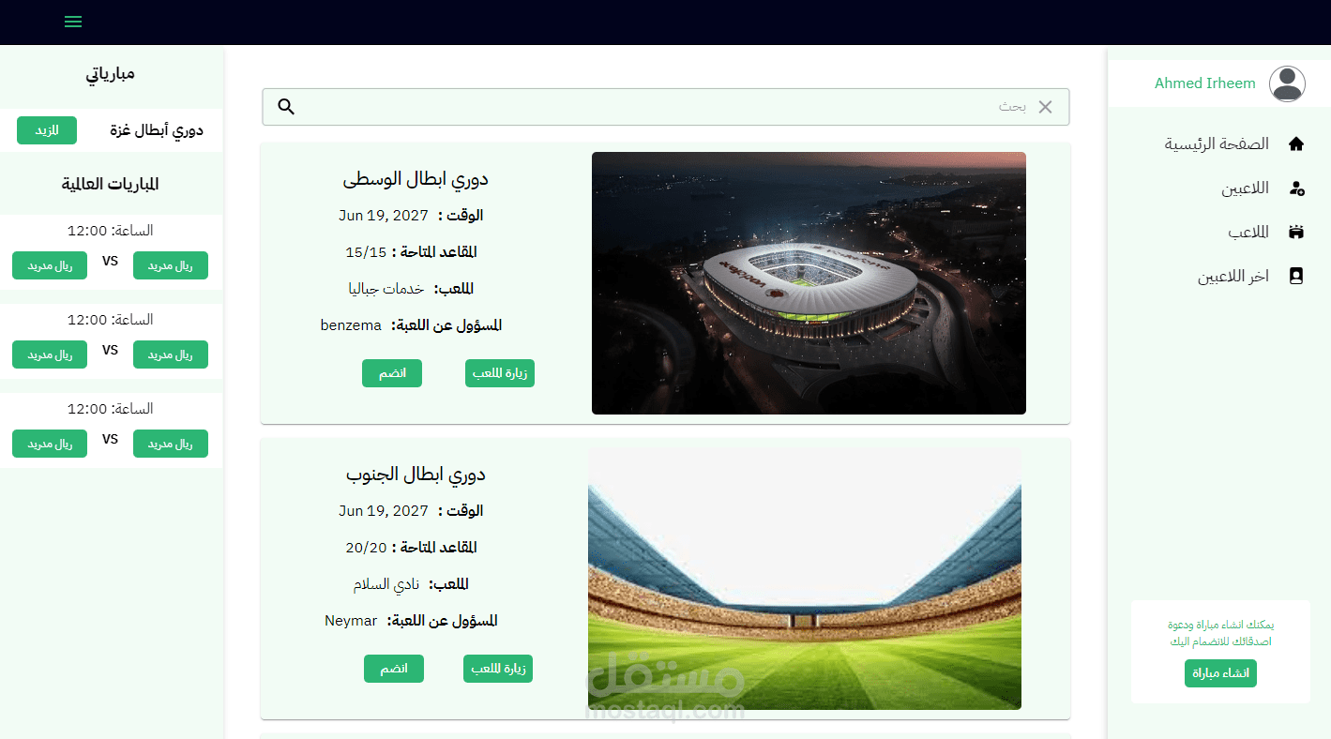Open the green pitch stadium image
This screenshot has width=1331, height=739.
(805, 579)
